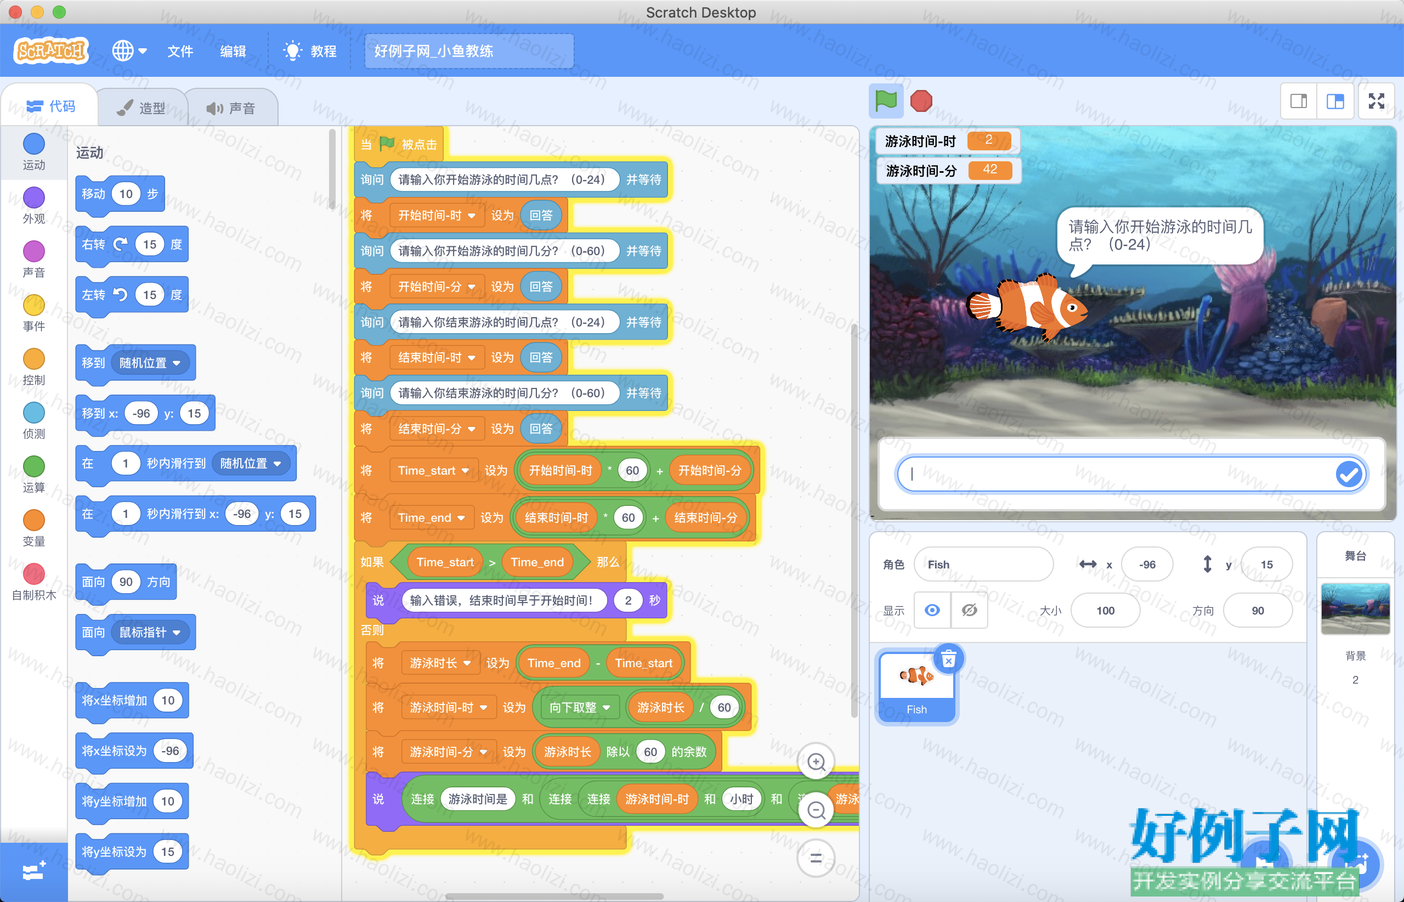The width and height of the screenshot is (1404, 902).
Task: Open the 教程 tutorials
Action: 310,51
